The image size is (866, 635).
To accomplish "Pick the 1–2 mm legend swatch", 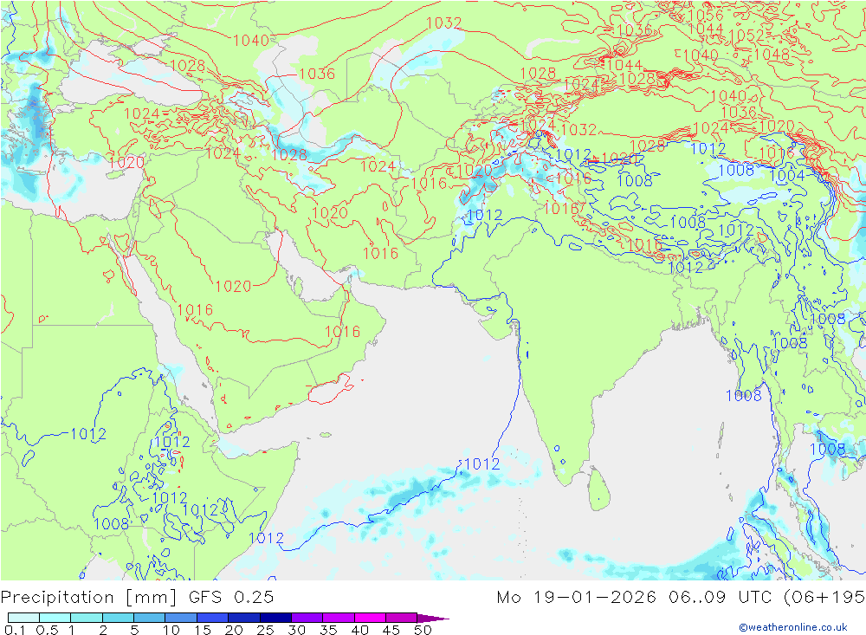I will (87, 618).
